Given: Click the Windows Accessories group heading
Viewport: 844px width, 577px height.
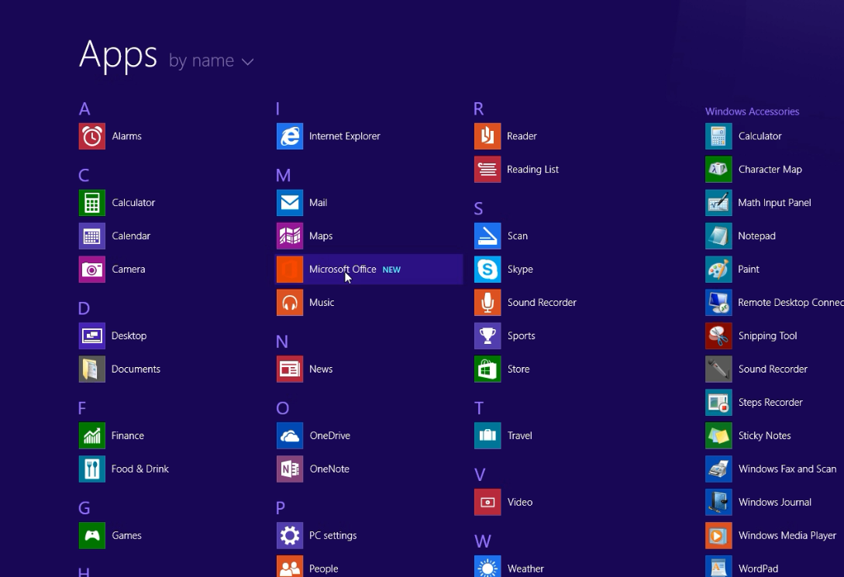Looking at the screenshot, I should tap(752, 112).
